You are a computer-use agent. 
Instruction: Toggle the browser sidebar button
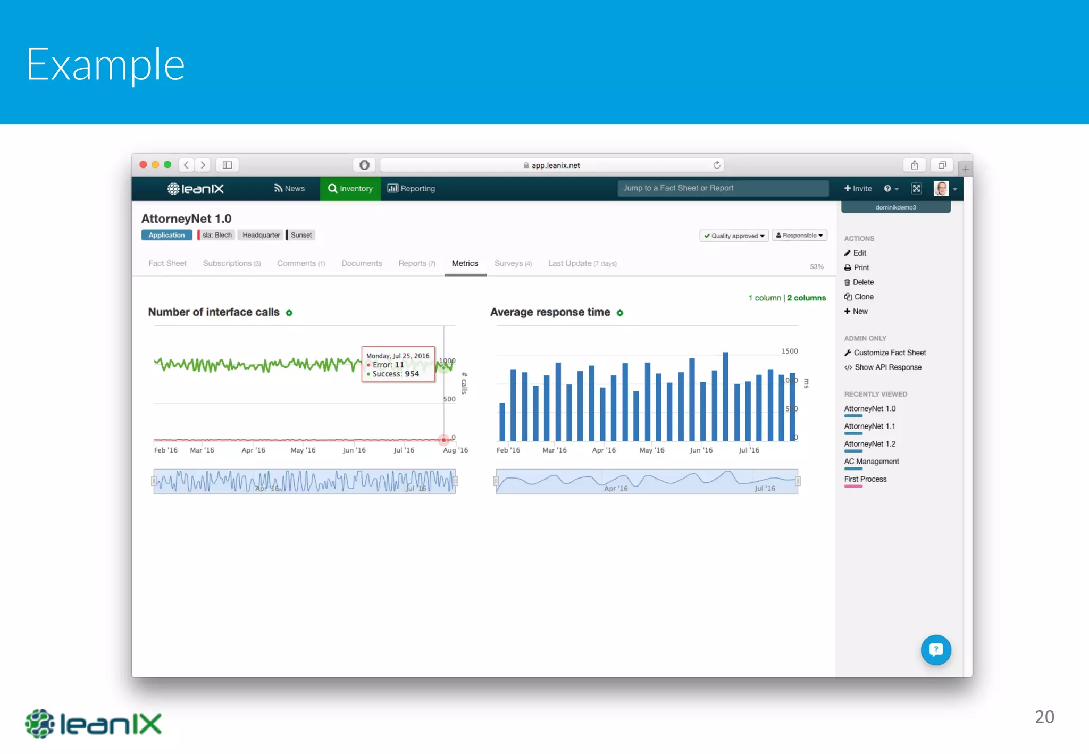click(228, 165)
